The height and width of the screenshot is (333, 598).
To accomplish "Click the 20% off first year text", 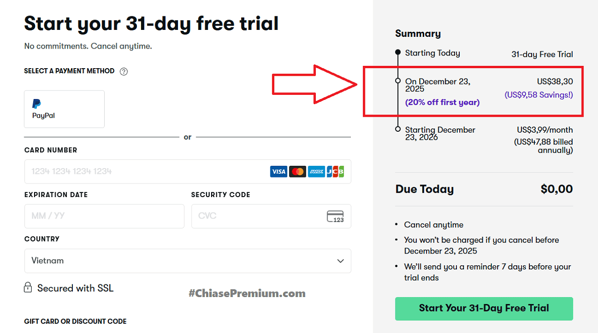I will (x=442, y=102).
